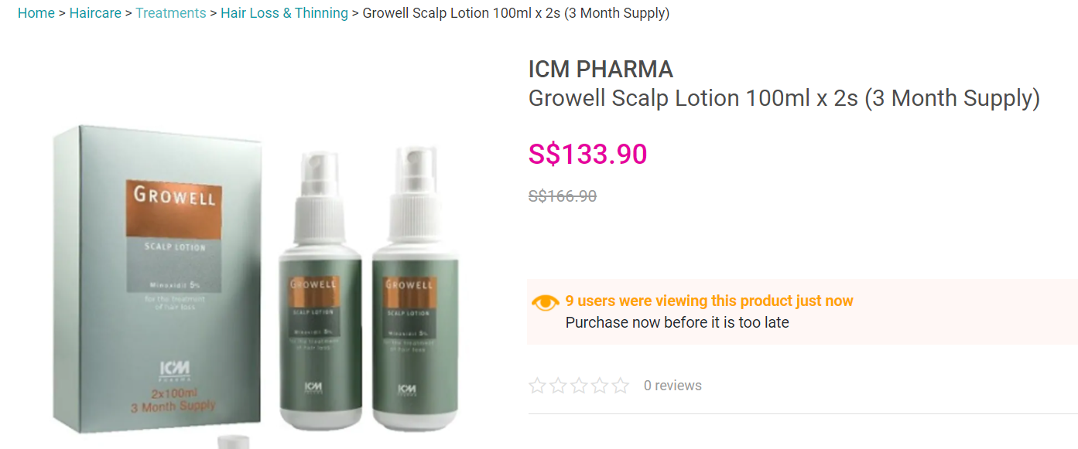Screen dimensions: 1078x449
Task: Click the current product breadcrumb text
Action: [516, 13]
